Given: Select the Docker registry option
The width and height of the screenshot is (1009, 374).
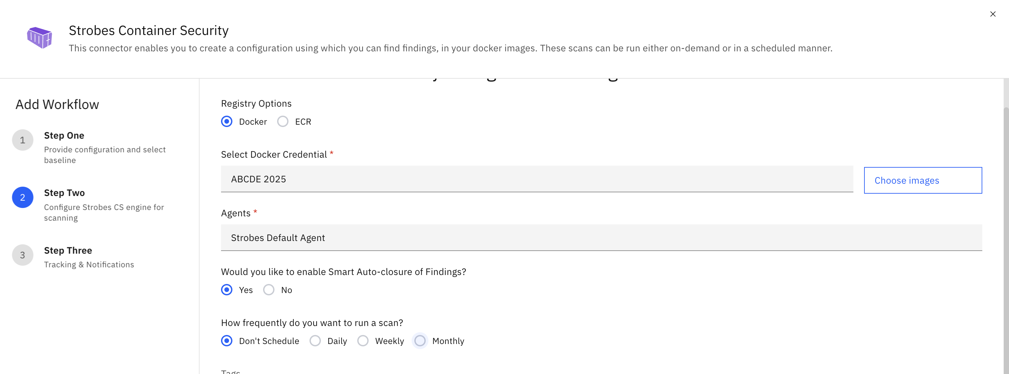Looking at the screenshot, I should [x=227, y=122].
